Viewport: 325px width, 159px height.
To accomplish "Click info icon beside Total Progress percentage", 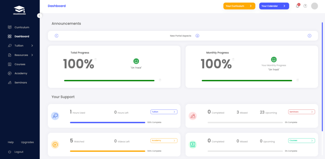I will tap(96, 59).
